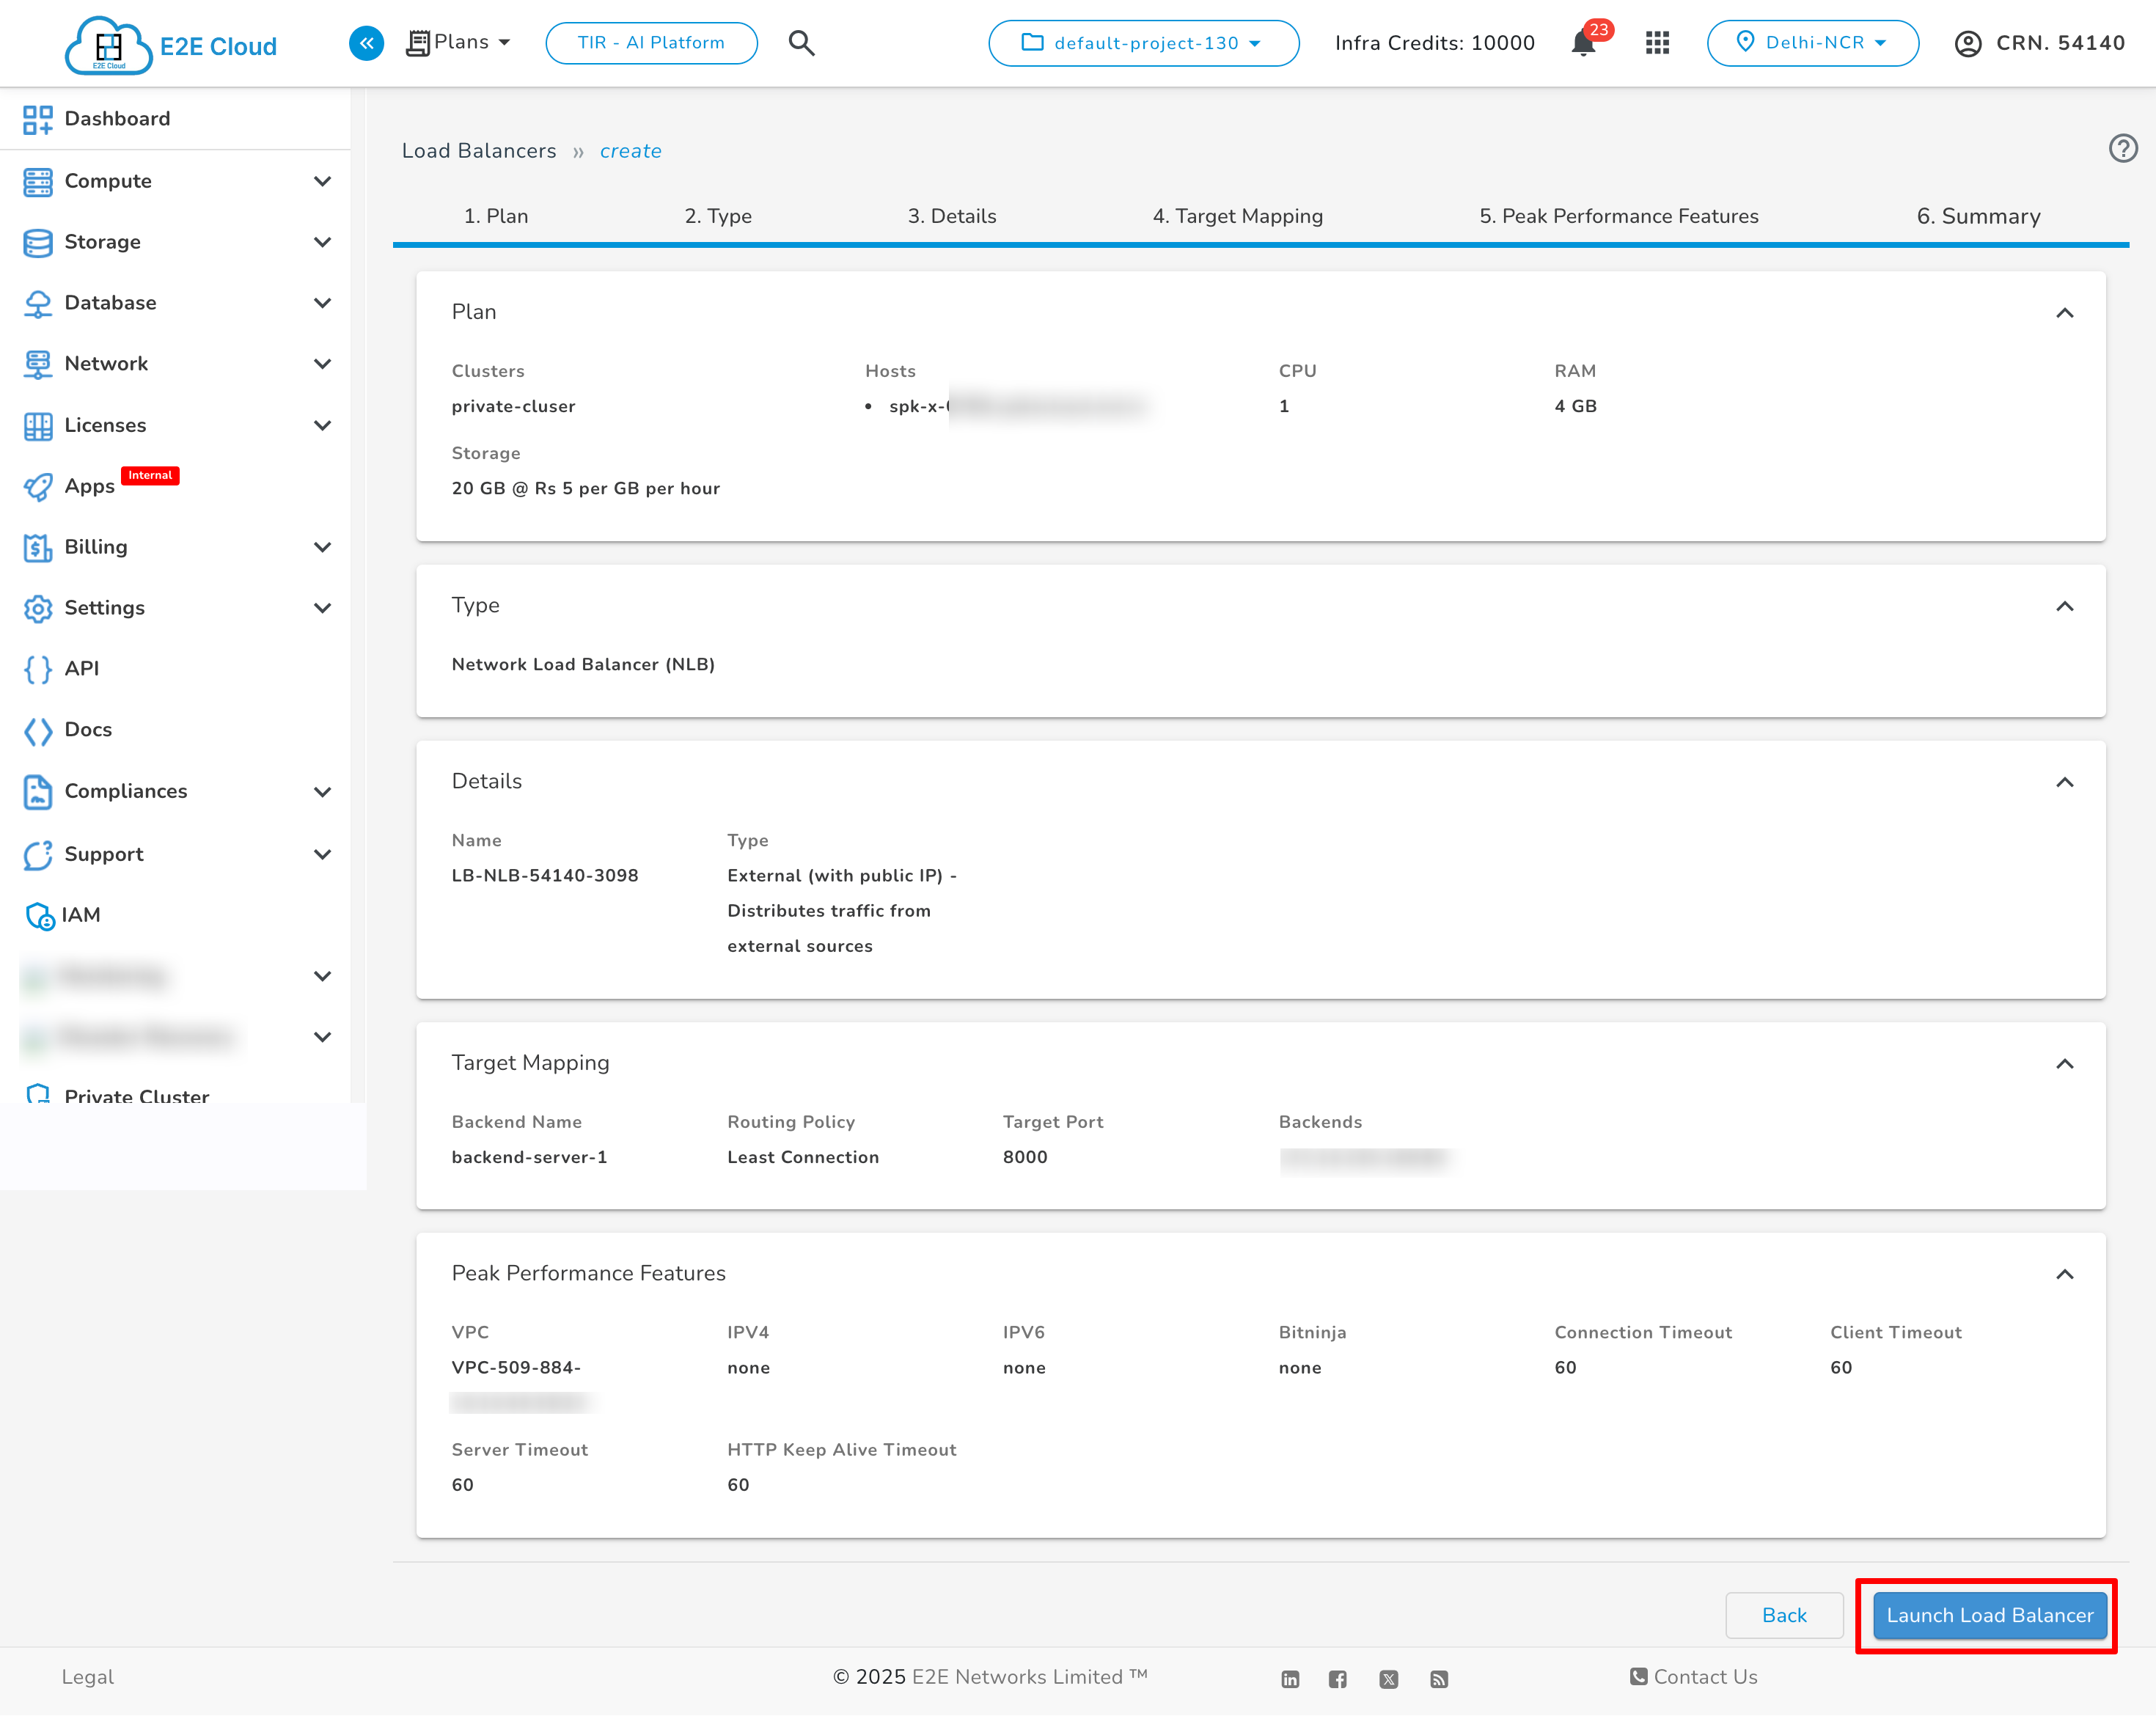Open the Storage sidebar icon
Viewport: 2156px width, 1716px height.
pos(38,242)
